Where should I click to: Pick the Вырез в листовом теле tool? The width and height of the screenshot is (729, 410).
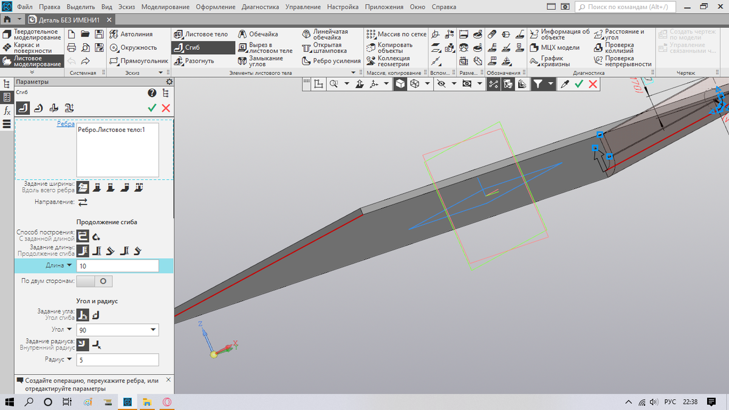point(265,47)
